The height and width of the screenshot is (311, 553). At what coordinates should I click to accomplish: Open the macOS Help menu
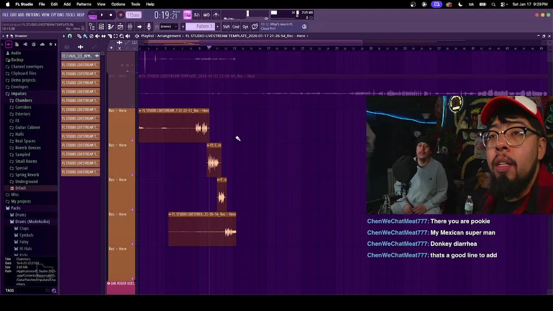coord(150,4)
